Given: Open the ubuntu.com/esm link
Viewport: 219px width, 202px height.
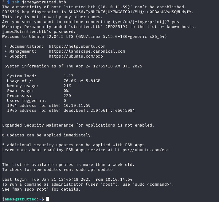Looking at the screenshot, I should coord(142,150).
